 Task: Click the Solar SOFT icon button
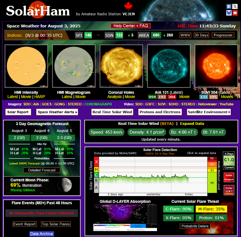pyautogui.click(x=229, y=190)
